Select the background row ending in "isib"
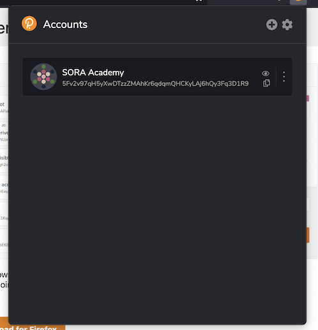 point(4,161)
